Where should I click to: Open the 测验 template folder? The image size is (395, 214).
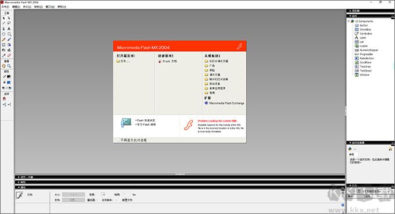[210, 70]
